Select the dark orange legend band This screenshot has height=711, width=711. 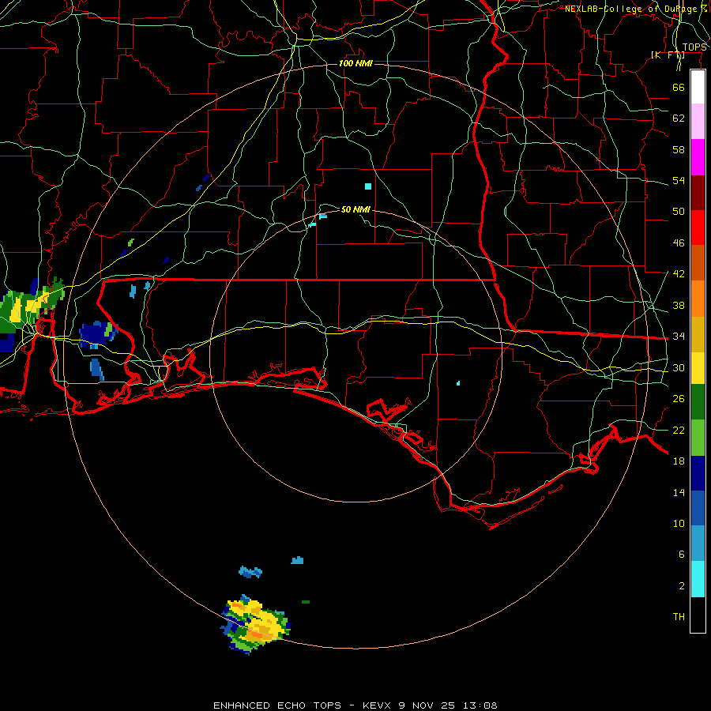(698, 263)
